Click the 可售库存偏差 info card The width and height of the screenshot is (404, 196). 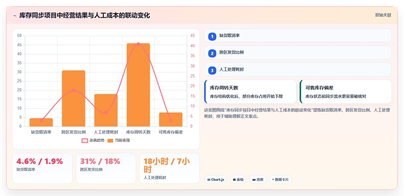(346, 92)
